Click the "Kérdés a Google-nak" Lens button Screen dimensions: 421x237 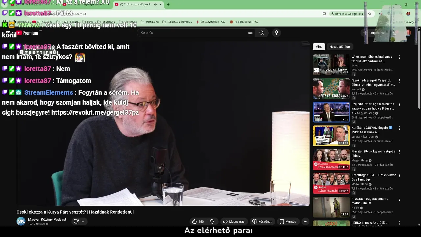pos(347,14)
